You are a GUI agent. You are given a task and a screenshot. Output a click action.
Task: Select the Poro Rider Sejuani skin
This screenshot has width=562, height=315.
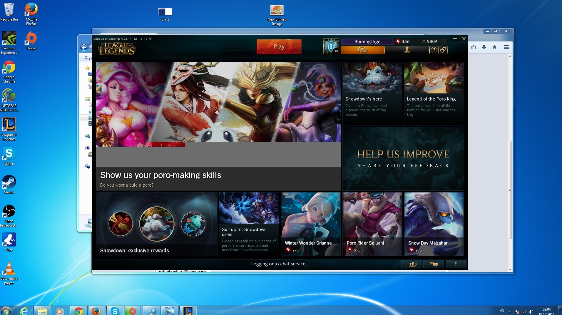pos(372,224)
